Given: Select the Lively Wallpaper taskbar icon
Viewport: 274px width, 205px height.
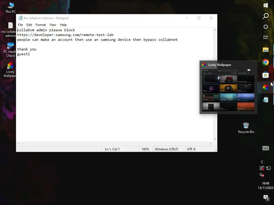Looking at the screenshot, I should click(x=266, y=87).
